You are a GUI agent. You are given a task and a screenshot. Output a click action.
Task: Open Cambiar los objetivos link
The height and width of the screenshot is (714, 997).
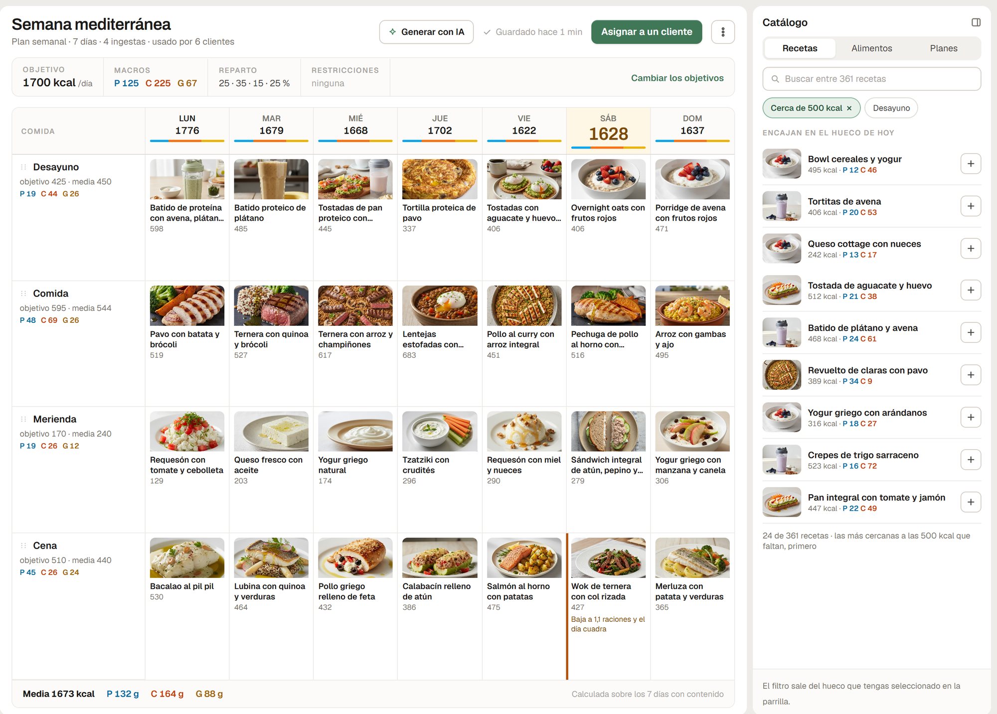click(x=677, y=78)
